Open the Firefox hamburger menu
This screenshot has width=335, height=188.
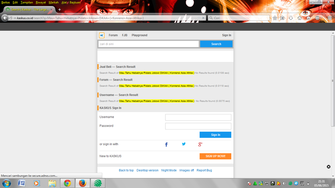pos(330,18)
